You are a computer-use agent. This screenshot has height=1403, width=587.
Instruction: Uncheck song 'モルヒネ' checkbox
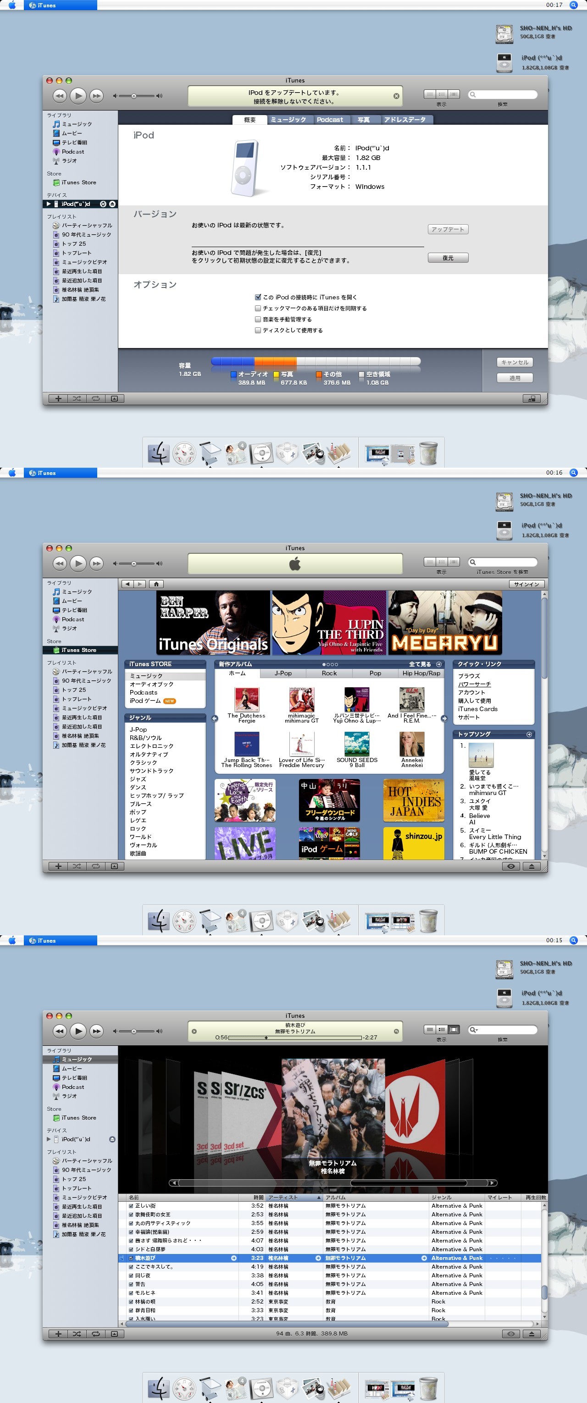131,1293
